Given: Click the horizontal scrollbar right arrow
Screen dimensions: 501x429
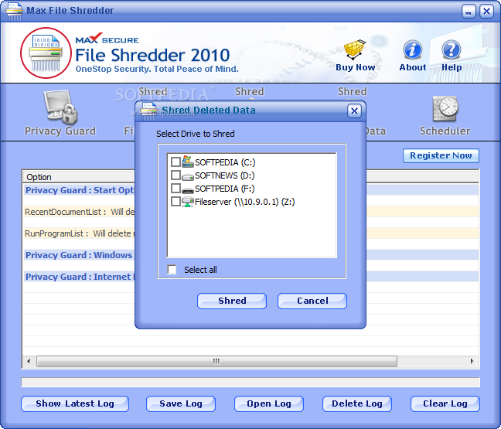Looking at the screenshot, I should coord(472,361).
